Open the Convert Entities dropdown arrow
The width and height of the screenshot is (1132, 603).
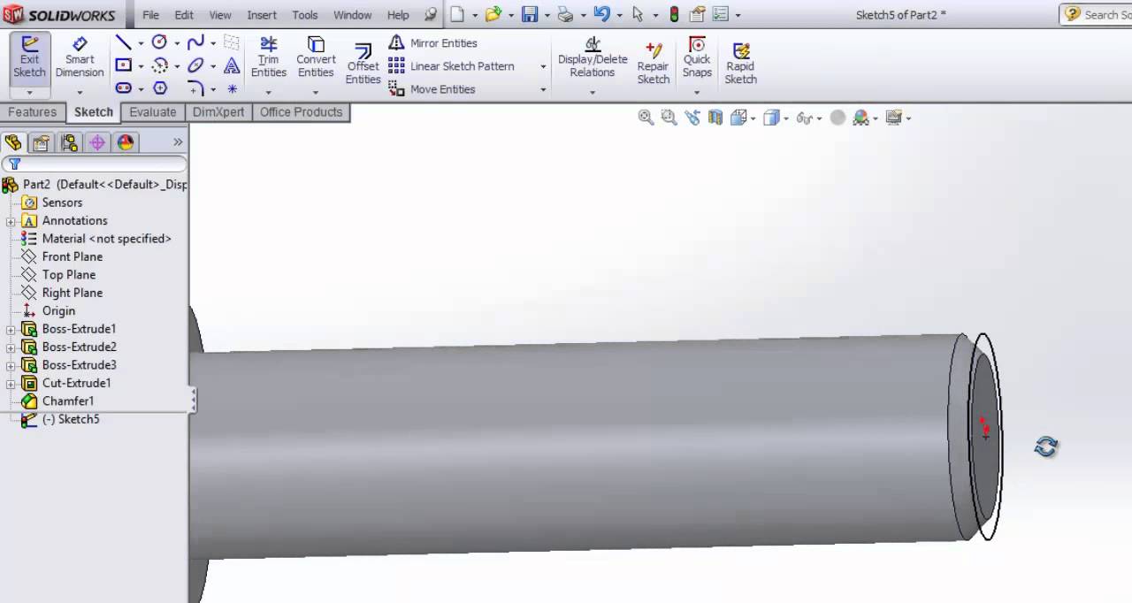coord(316,92)
